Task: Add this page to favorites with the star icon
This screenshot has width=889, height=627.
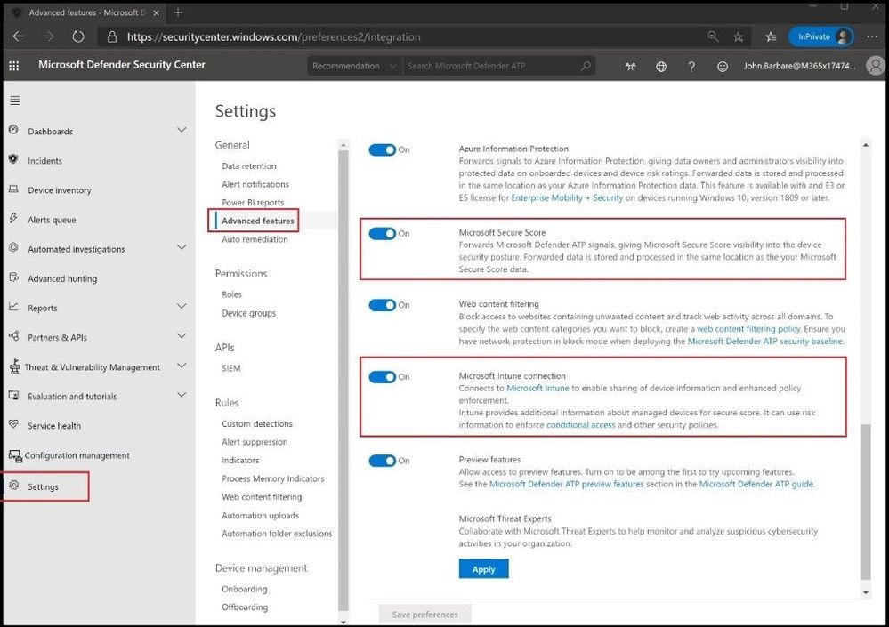Action: tap(739, 36)
